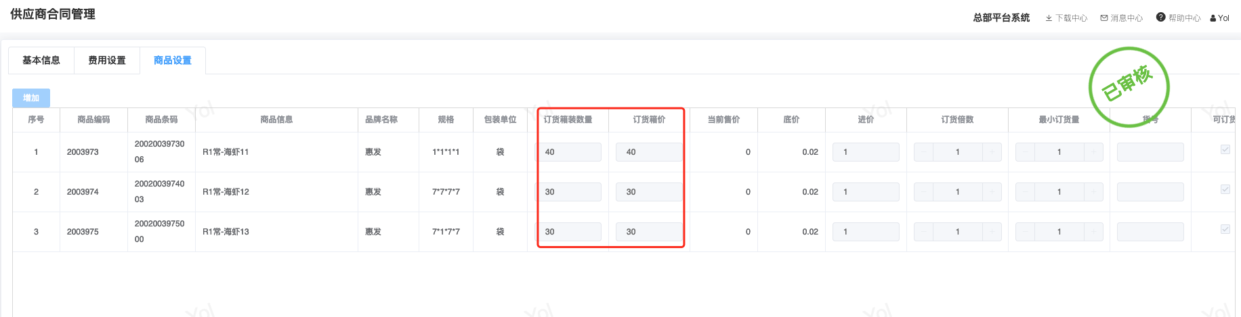The height and width of the screenshot is (317, 1241).
Task: Click the 增加 button
Action: click(31, 98)
